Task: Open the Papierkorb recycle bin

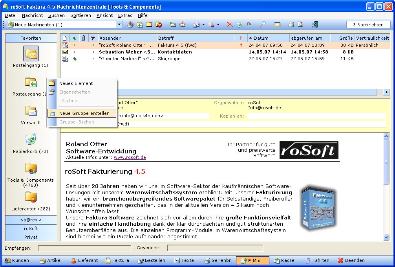Action: (31, 140)
